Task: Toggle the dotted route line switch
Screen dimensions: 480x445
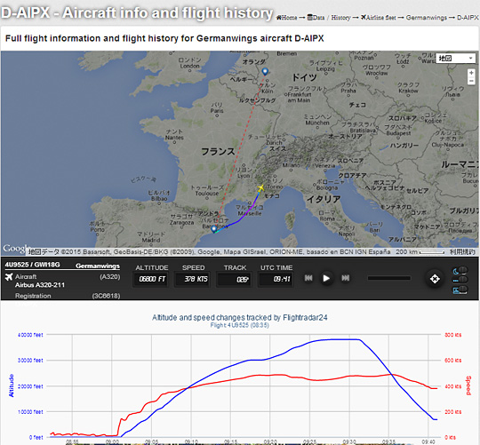Action: tap(460, 280)
